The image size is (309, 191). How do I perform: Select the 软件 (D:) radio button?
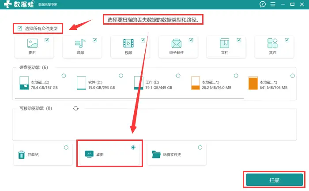(x=121, y=76)
